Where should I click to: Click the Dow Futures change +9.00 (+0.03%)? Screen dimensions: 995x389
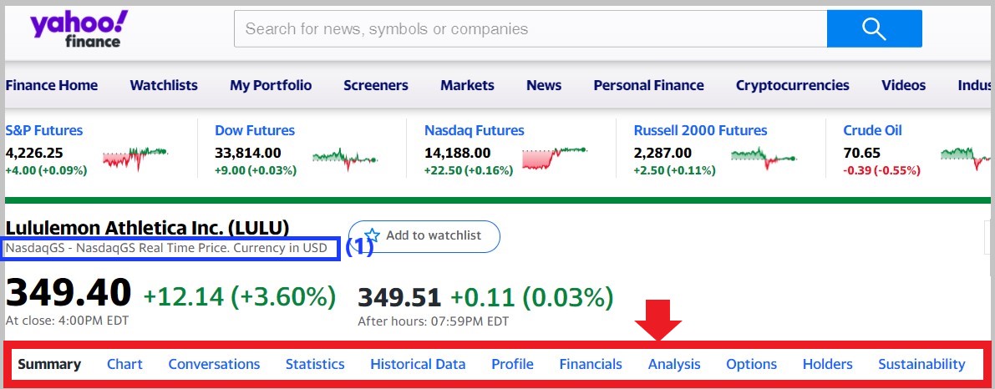[256, 170]
